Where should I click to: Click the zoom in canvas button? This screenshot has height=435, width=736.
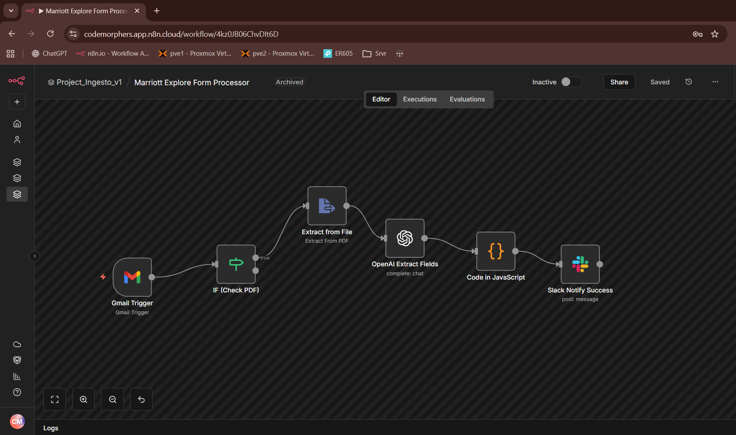point(84,399)
